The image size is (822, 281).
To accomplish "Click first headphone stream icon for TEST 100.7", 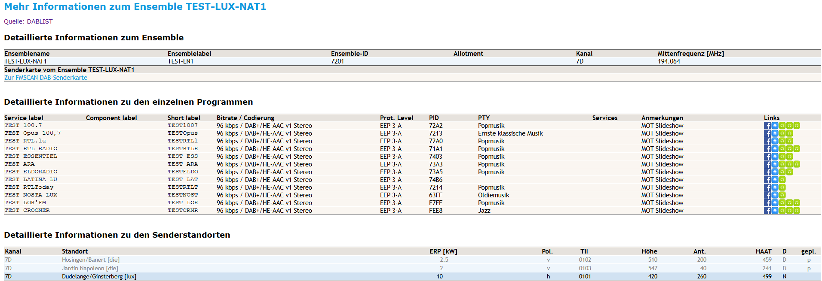I will (x=782, y=126).
